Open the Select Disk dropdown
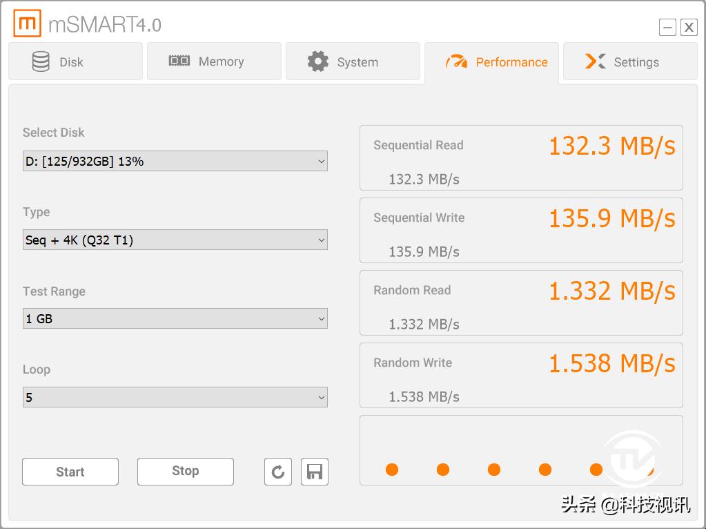706x529 pixels. coord(175,162)
